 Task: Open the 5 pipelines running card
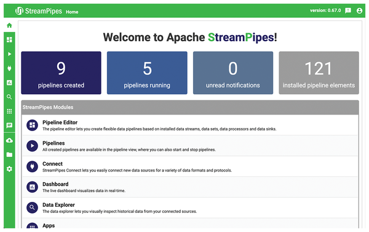[x=147, y=73]
